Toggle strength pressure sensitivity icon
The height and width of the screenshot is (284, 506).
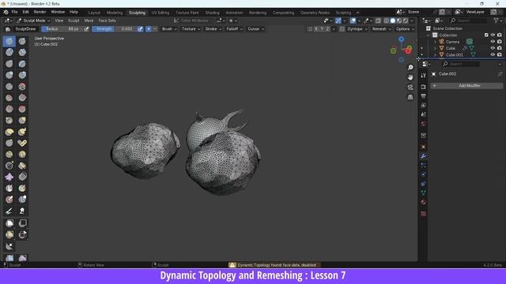pos(140,29)
